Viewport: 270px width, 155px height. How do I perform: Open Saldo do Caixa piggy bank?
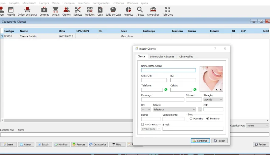click(x=113, y=10)
